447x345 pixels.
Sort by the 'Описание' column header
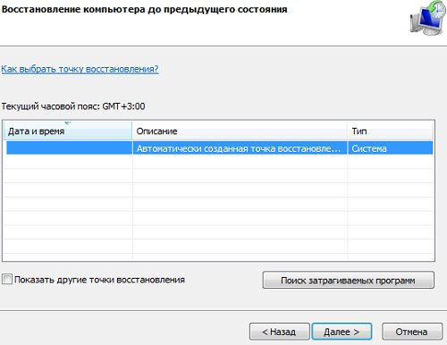tap(240, 131)
